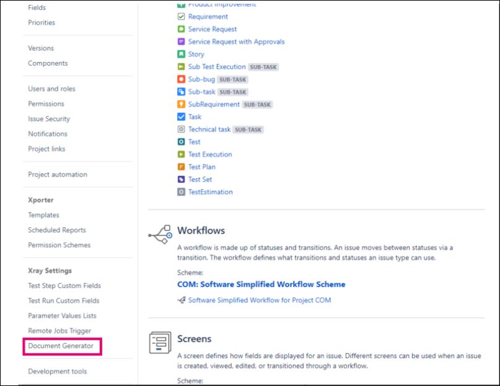Open Test Step Custom Fields settings
The height and width of the screenshot is (386, 500).
[x=64, y=286]
